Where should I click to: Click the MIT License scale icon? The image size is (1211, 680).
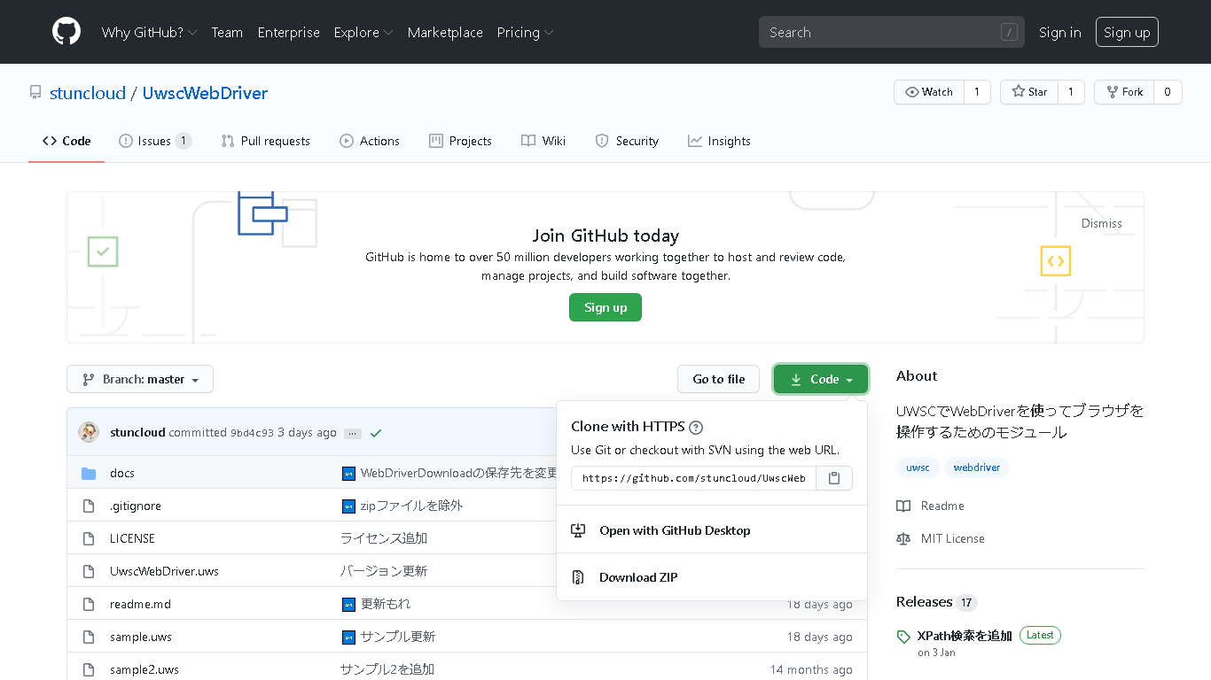(903, 538)
